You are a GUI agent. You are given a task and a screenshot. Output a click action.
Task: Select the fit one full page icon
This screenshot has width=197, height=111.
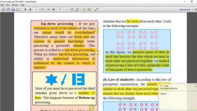[x=77, y=10]
